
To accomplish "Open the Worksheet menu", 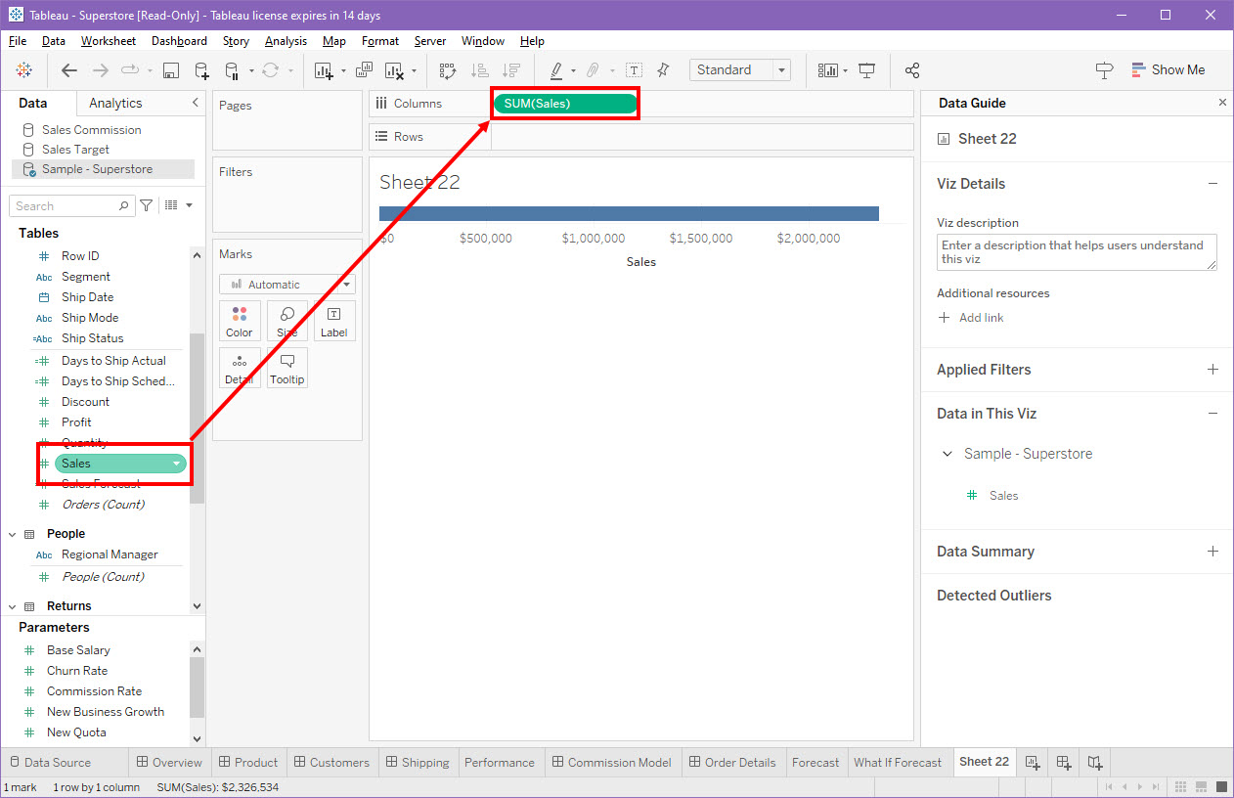I will pyautogui.click(x=109, y=41).
